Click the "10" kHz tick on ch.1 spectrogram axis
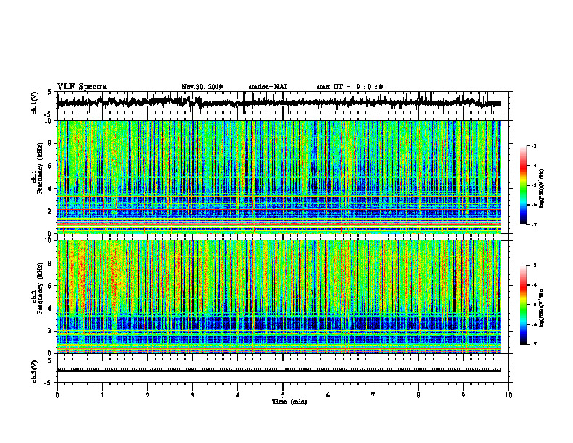Screen dimensions: 573x443 pyautogui.click(x=48, y=121)
